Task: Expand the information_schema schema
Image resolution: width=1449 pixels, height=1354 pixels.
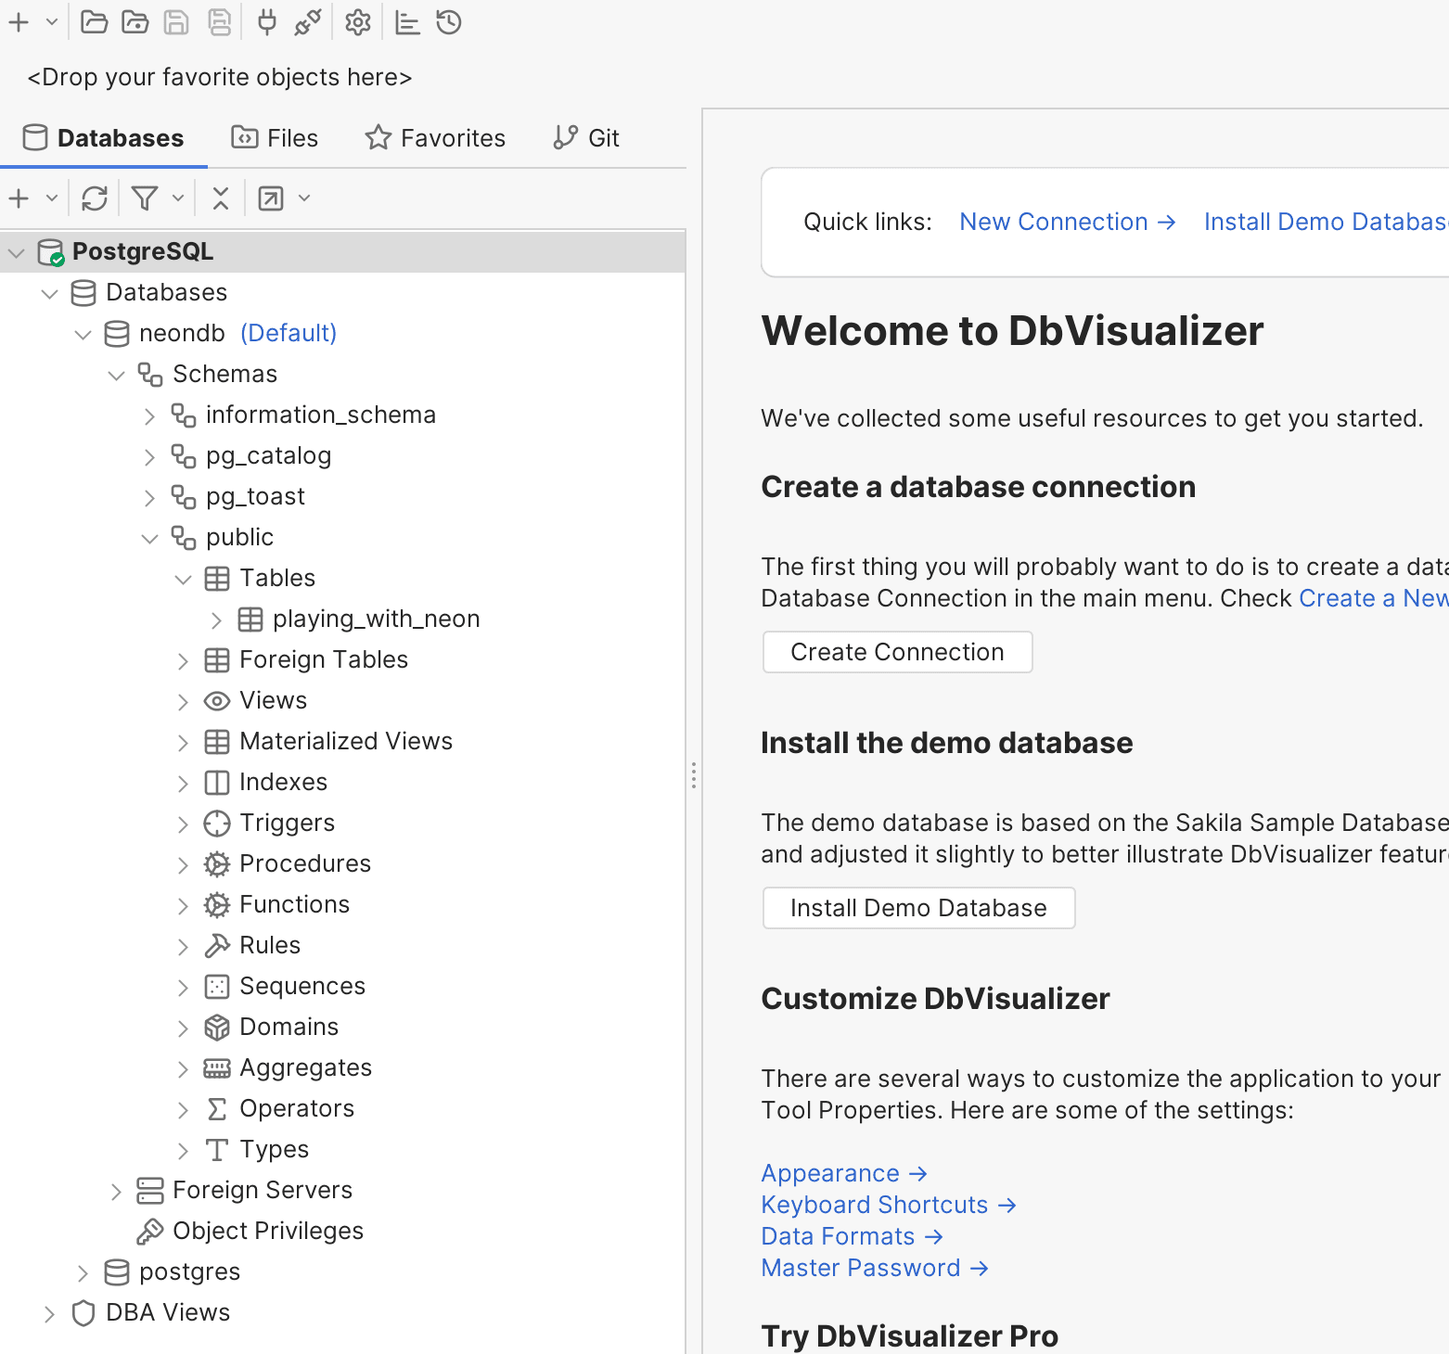Action: pos(150,415)
